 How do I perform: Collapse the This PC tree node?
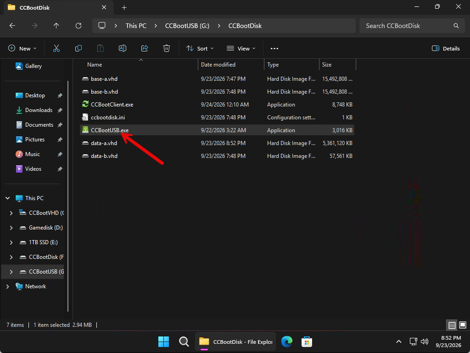pyautogui.click(x=8, y=198)
